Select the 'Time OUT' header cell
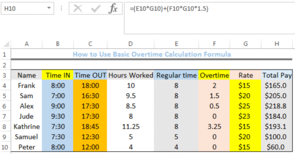The height and width of the screenshot is (154, 295). pyautogui.click(x=90, y=75)
